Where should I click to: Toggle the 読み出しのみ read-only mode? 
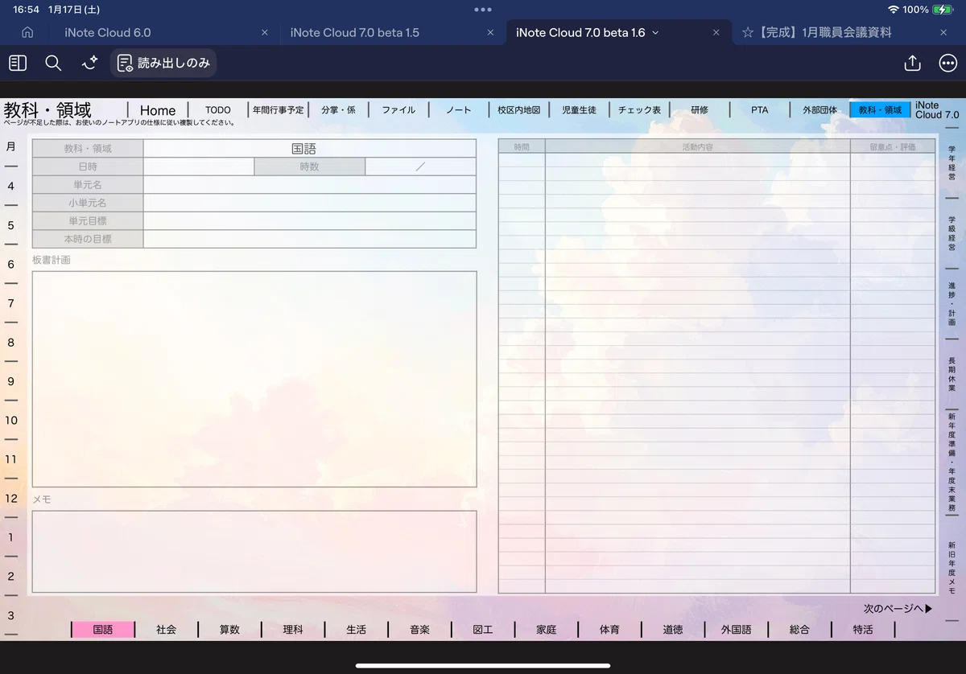click(x=163, y=63)
